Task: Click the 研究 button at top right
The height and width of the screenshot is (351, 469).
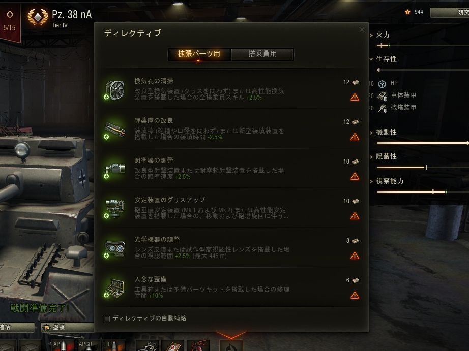Action: pos(450,12)
